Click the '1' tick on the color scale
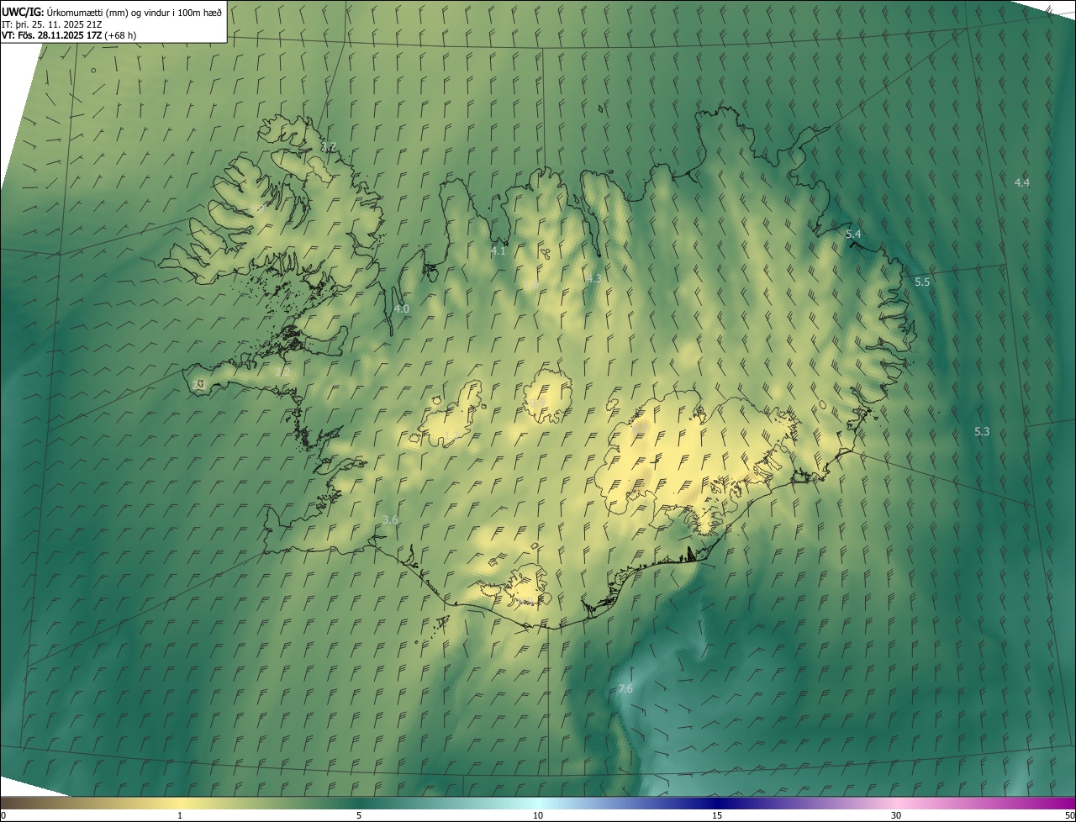The height and width of the screenshot is (822, 1076). tap(180, 815)
